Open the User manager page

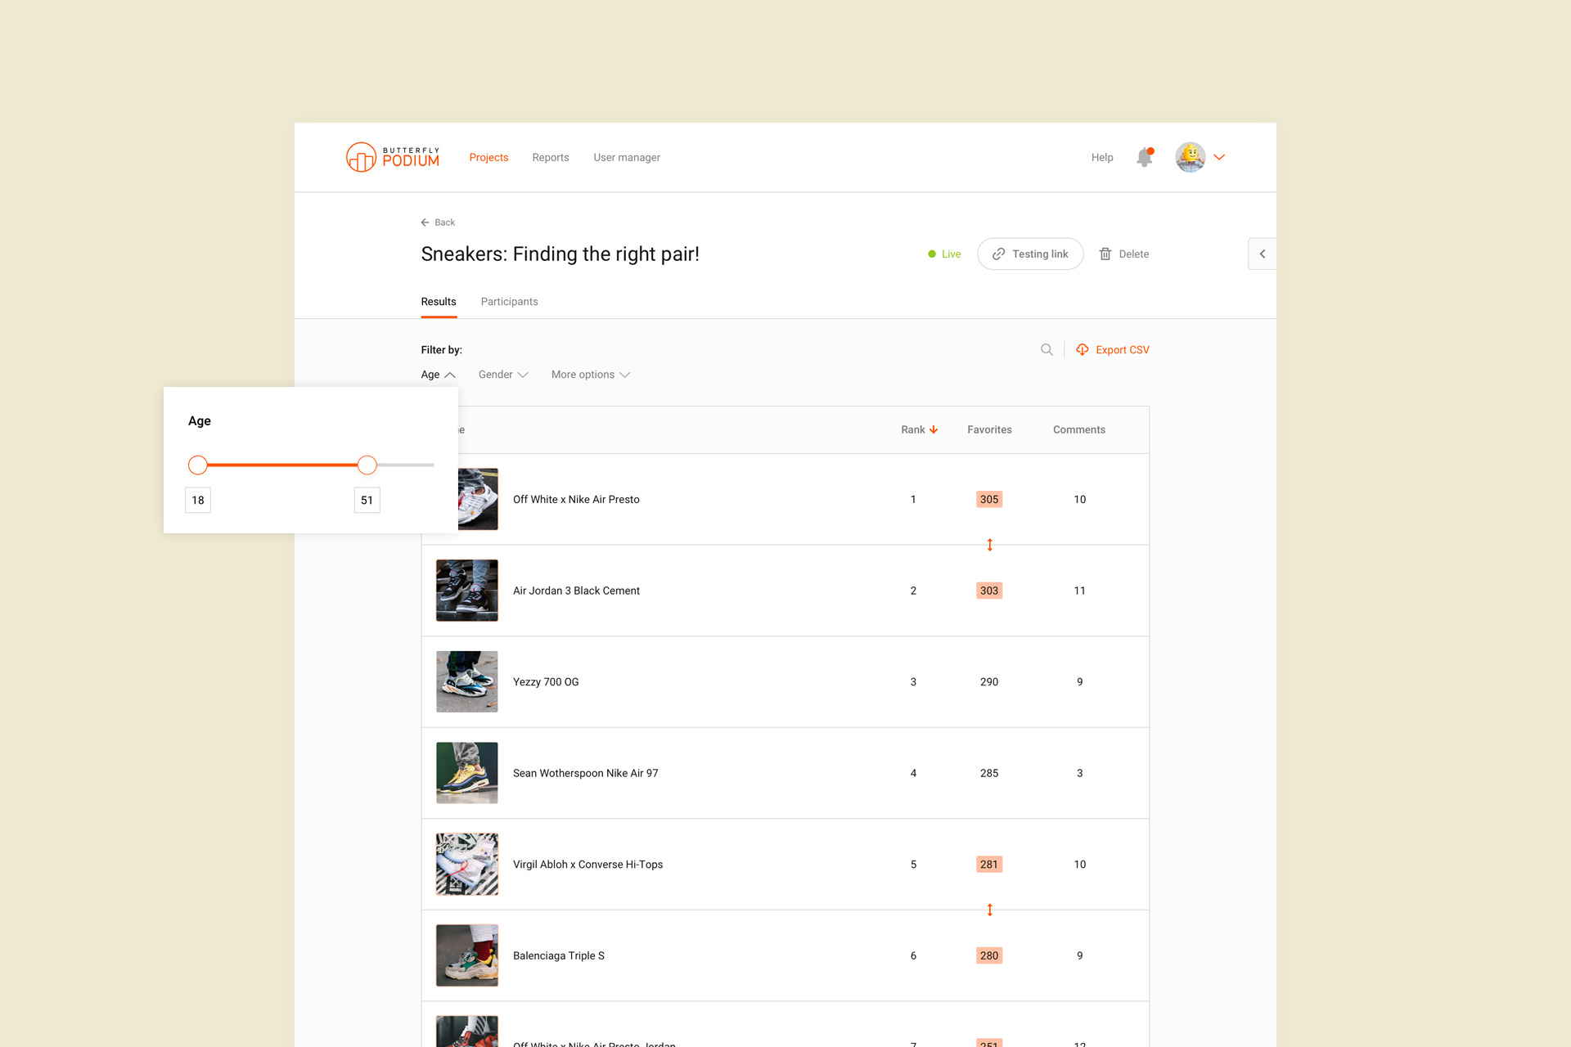tap(627, 158)
